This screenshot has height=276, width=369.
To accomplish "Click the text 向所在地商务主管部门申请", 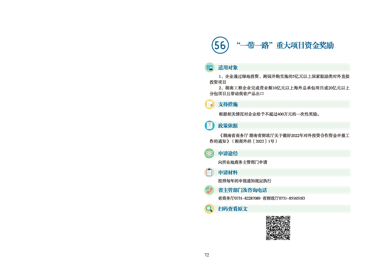I will tap(242, 162).
